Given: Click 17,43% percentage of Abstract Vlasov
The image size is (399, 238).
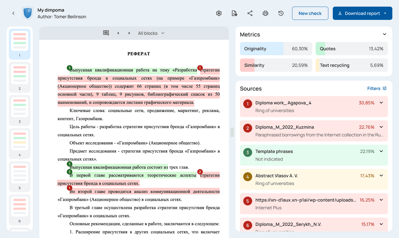Looking at the screenshot, I should (x=367, y=176).
